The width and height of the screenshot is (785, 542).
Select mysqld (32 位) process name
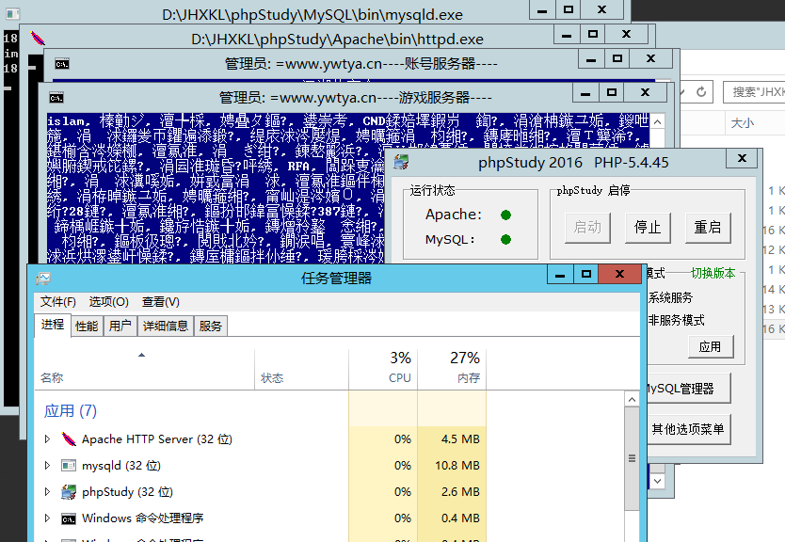121,466
